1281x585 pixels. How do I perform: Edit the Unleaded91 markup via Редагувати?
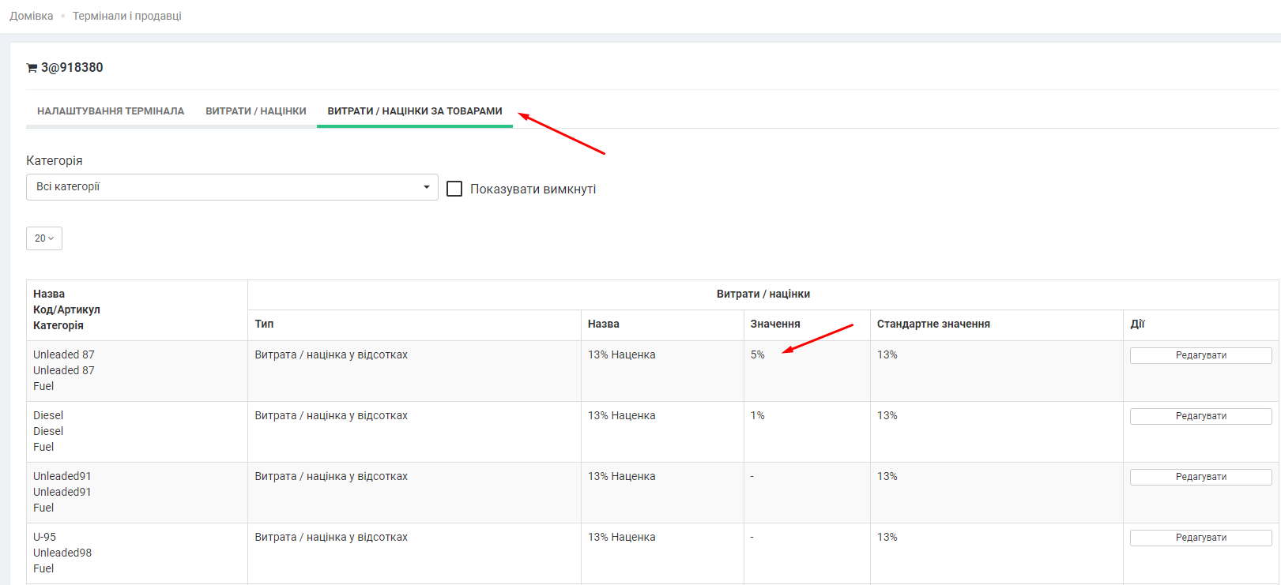point(1200,477)
